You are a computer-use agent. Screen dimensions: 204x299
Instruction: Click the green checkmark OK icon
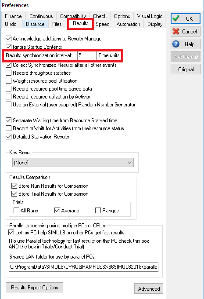[175, 18]
